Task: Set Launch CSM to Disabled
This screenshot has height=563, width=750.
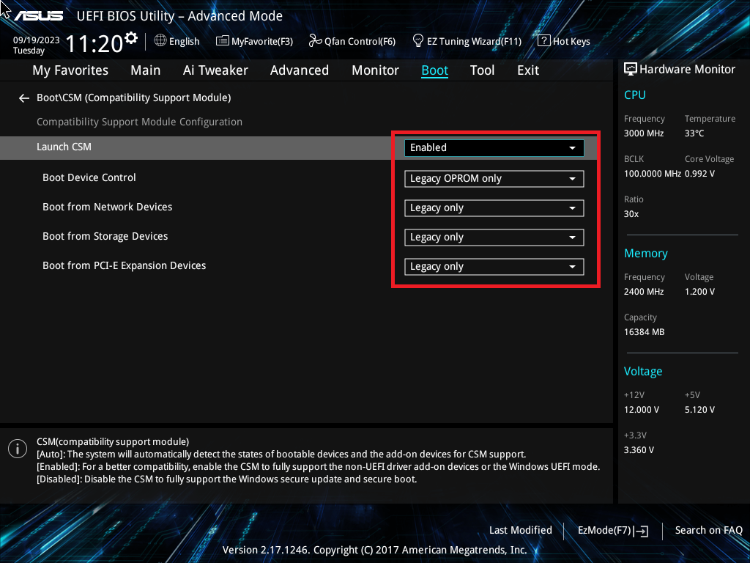Action: pos(493,147)
